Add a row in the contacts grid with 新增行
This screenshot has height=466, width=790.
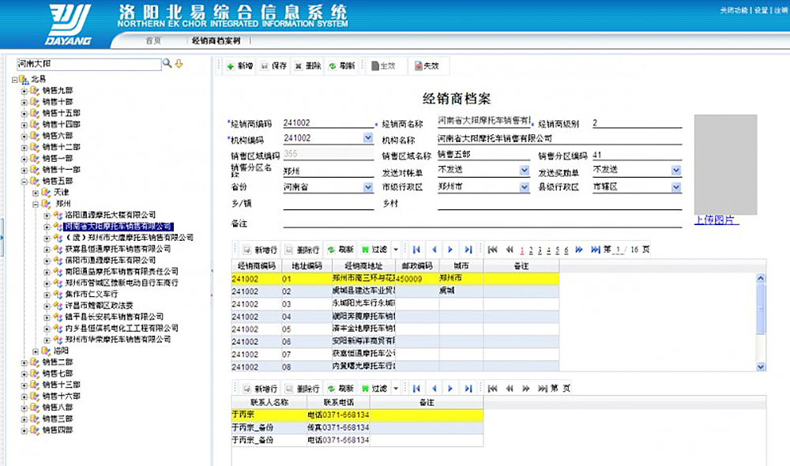260,389
